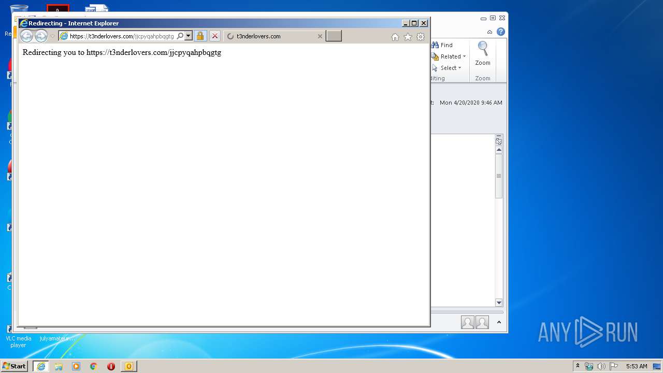The height and width of the screenshot is (373, 663).
Task: Open the Action Center flag icon
Action: pos(614,366)
